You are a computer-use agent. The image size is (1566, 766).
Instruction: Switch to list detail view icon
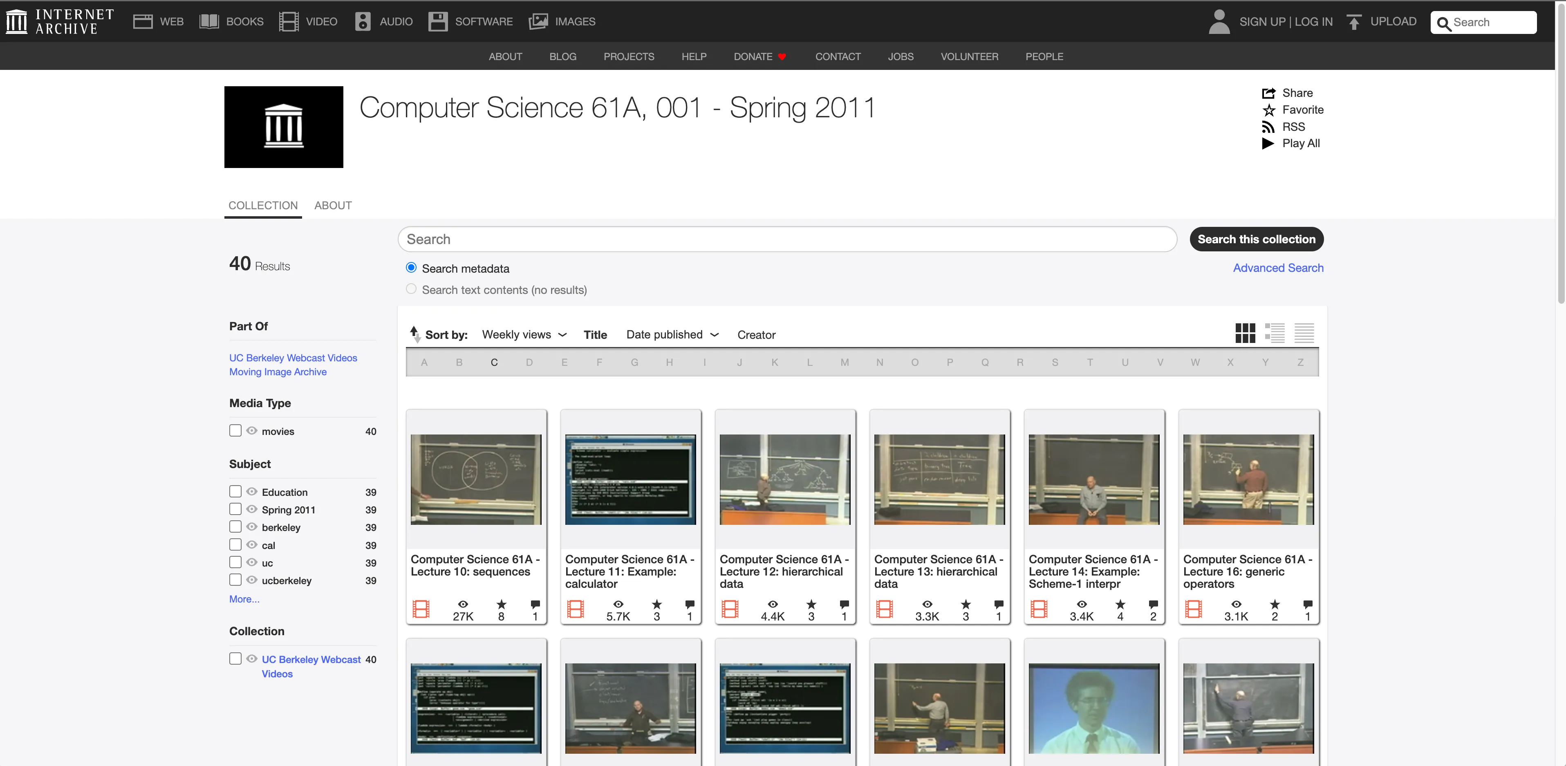(x=1275, y=333)
